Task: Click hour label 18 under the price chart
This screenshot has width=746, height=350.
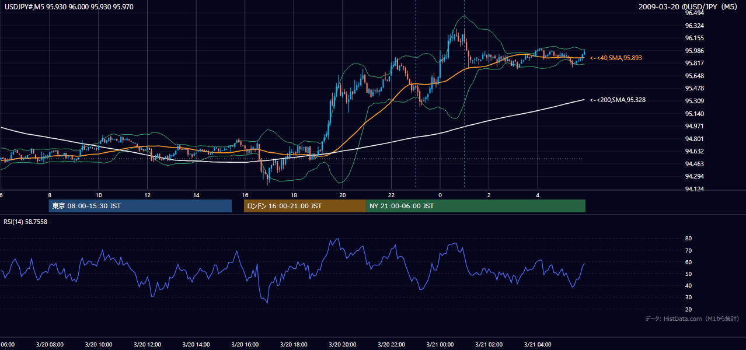Action: coord(294,195)
